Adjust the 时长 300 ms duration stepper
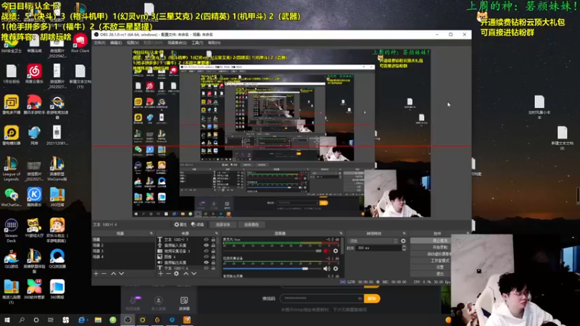This screenshot has width=580, height=326. pos(404,248)
